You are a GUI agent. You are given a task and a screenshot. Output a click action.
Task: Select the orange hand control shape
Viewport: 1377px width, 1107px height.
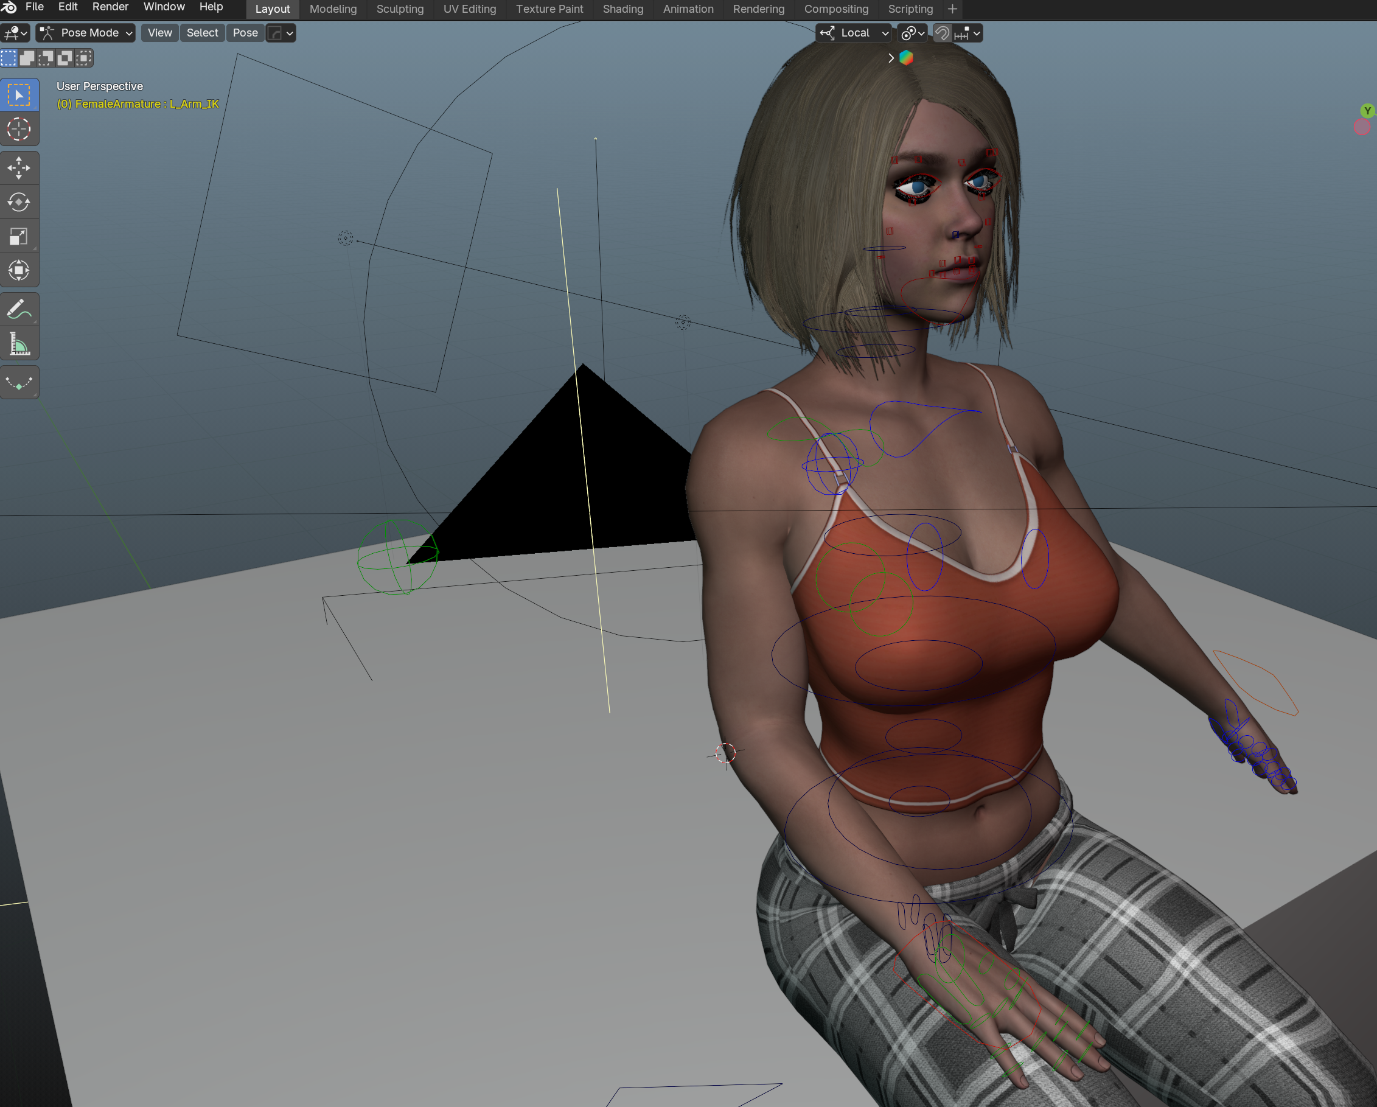1257,683
